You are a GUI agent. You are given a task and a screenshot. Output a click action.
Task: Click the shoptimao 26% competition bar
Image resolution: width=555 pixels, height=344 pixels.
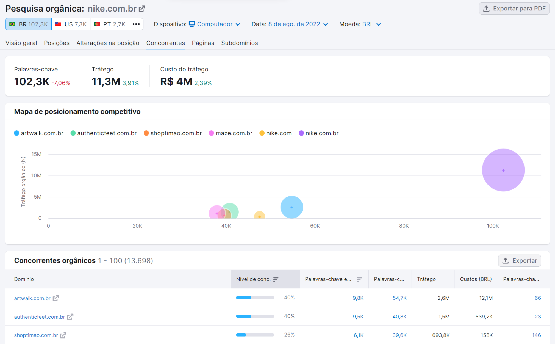pos(255,335)
